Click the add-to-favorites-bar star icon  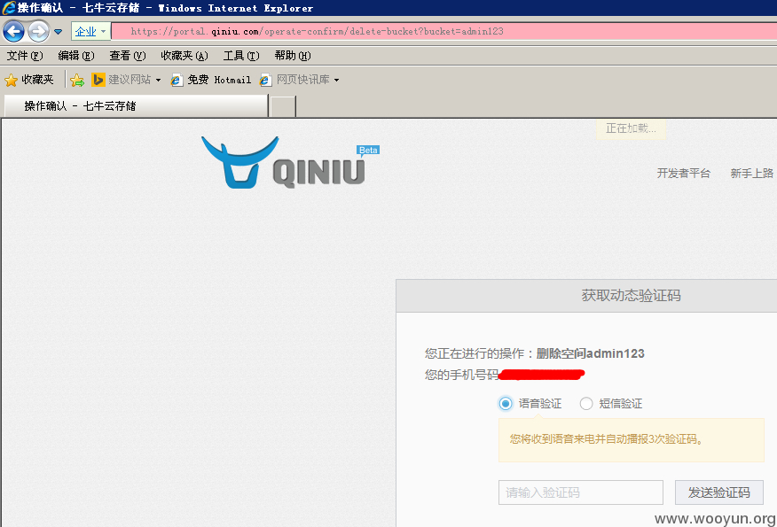(x=77, y=80)
